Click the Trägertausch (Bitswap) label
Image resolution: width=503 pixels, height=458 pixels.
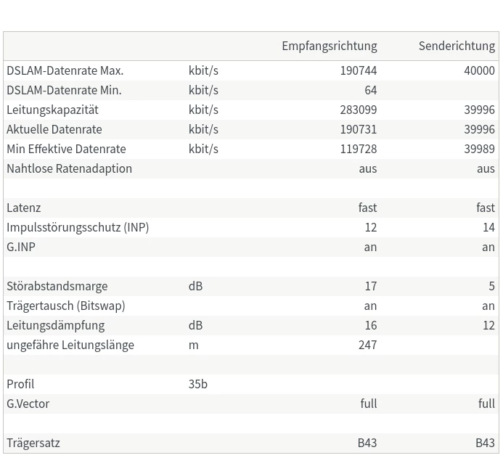pos(65,306)
